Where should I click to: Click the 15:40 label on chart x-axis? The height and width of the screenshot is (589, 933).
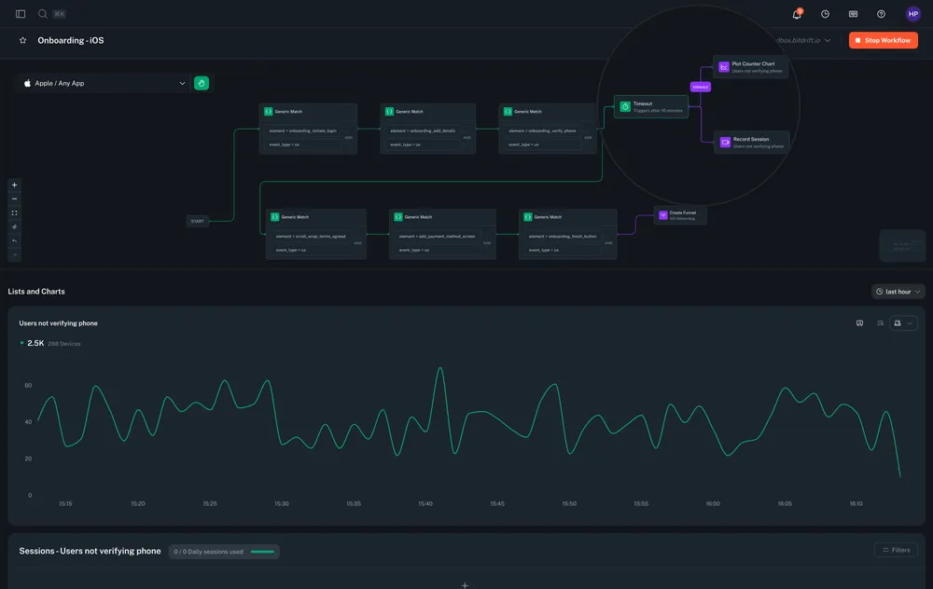click(425, 504)
